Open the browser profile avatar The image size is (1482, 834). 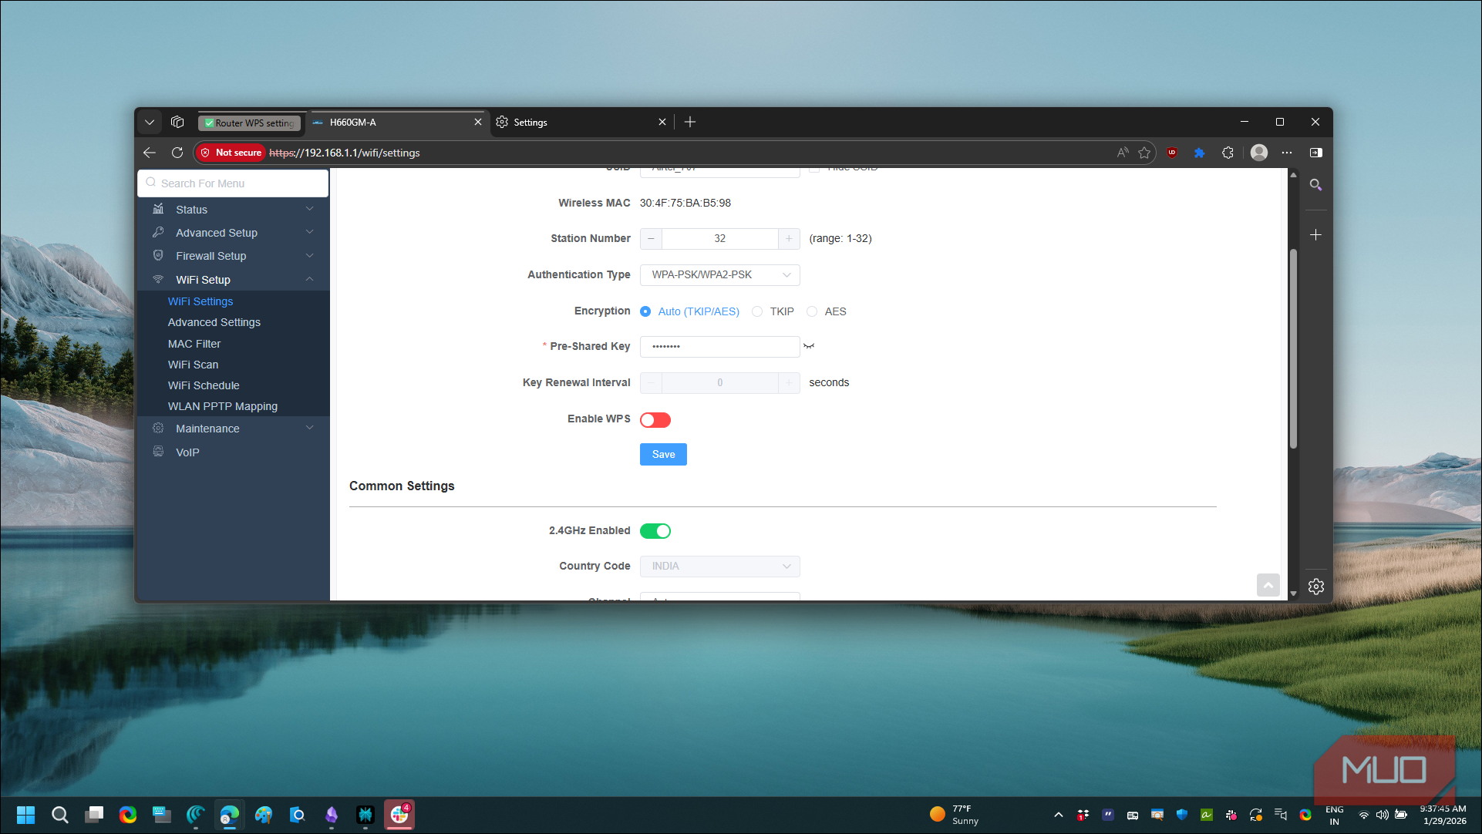pos(1258,153)
